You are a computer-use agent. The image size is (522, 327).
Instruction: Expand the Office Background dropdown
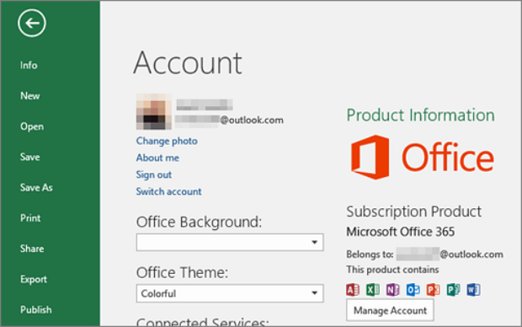pos(230,243)
